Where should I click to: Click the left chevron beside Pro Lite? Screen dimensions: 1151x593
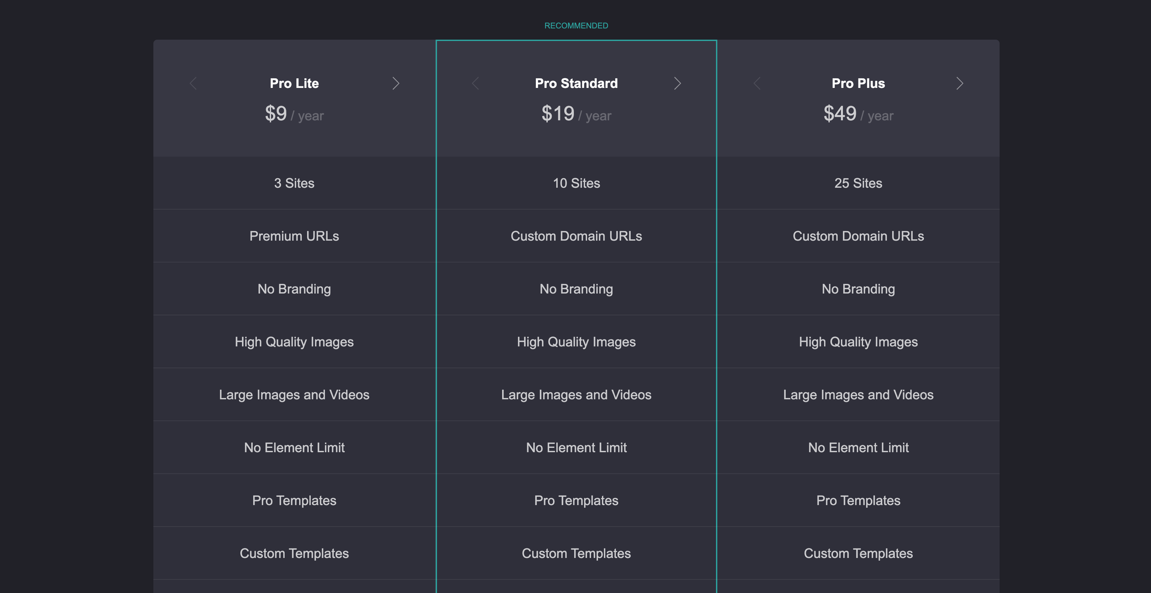click(x=193, y=84)
